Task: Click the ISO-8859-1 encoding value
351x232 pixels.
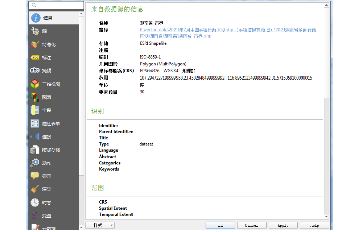Action: [150, 57]
